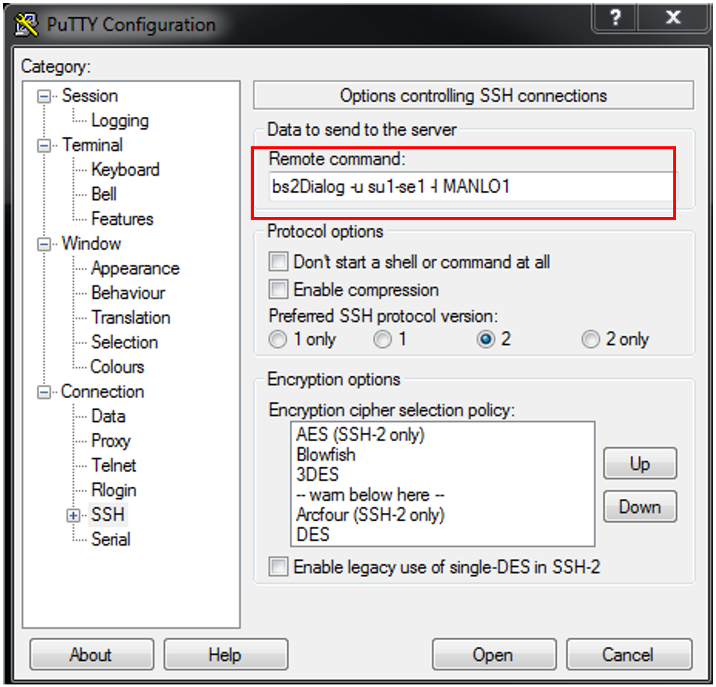Image resolution: width=716 pixels, height=687 pixels.
Task: Select SSH protocol version 2
Action: [486, 339]
